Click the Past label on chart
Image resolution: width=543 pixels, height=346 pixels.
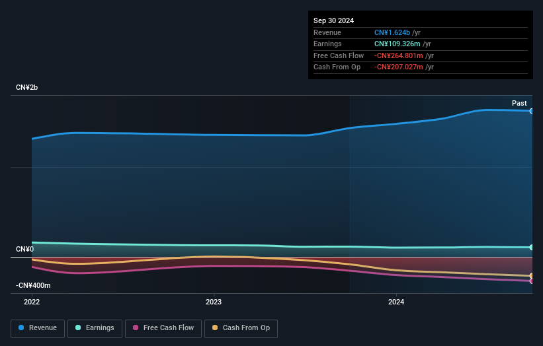519,103
